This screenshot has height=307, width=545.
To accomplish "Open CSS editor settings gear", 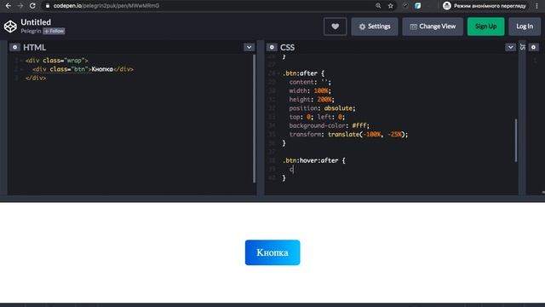I will coord(272,48).
